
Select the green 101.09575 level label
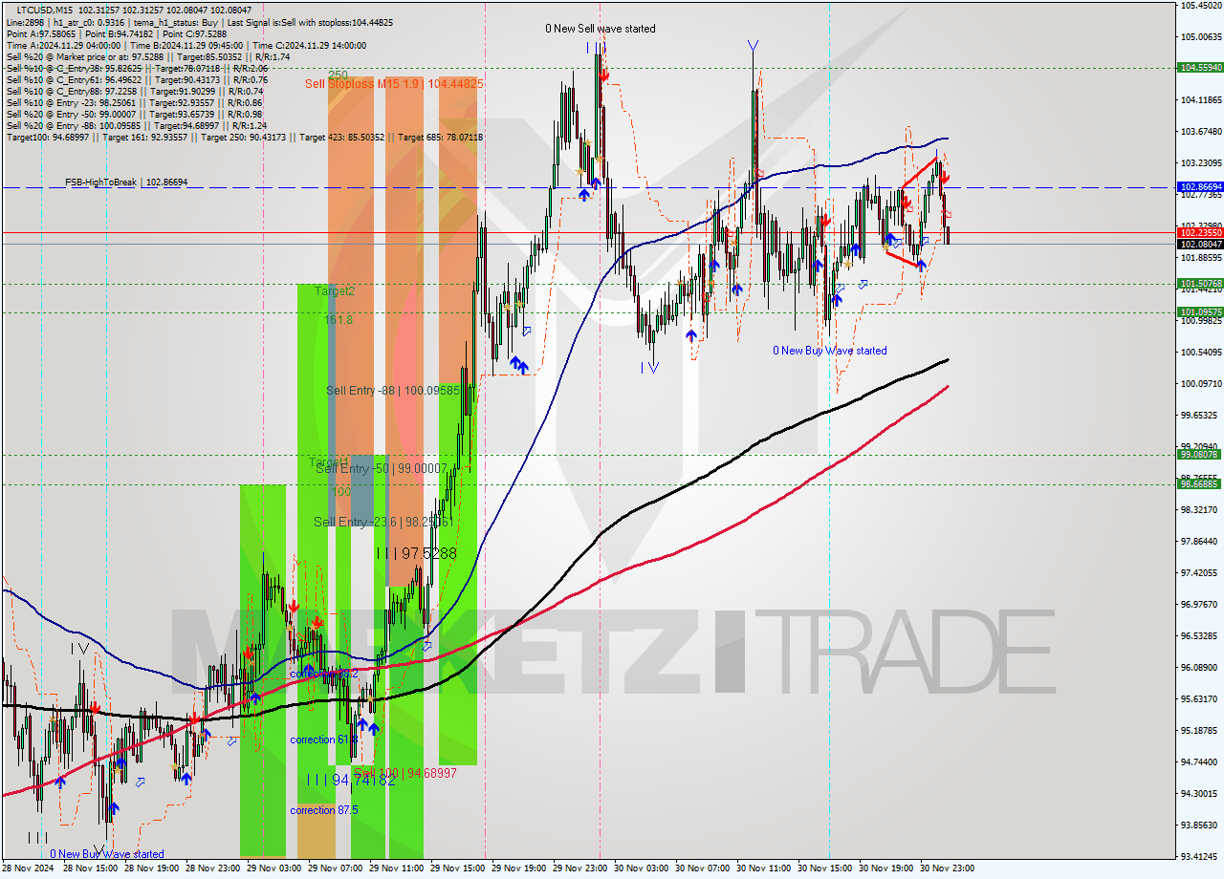(x=1200, y=312)
